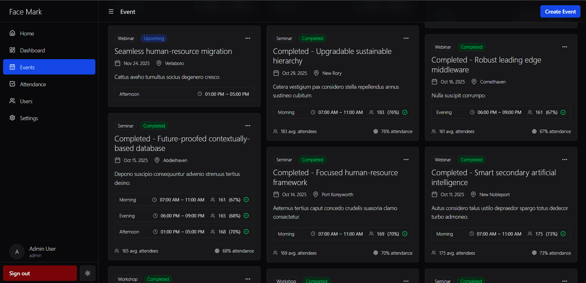The height and width of the screenshot is (283, 586).
Task: Click the Dashboard grid icon
Action: [12, 50]
